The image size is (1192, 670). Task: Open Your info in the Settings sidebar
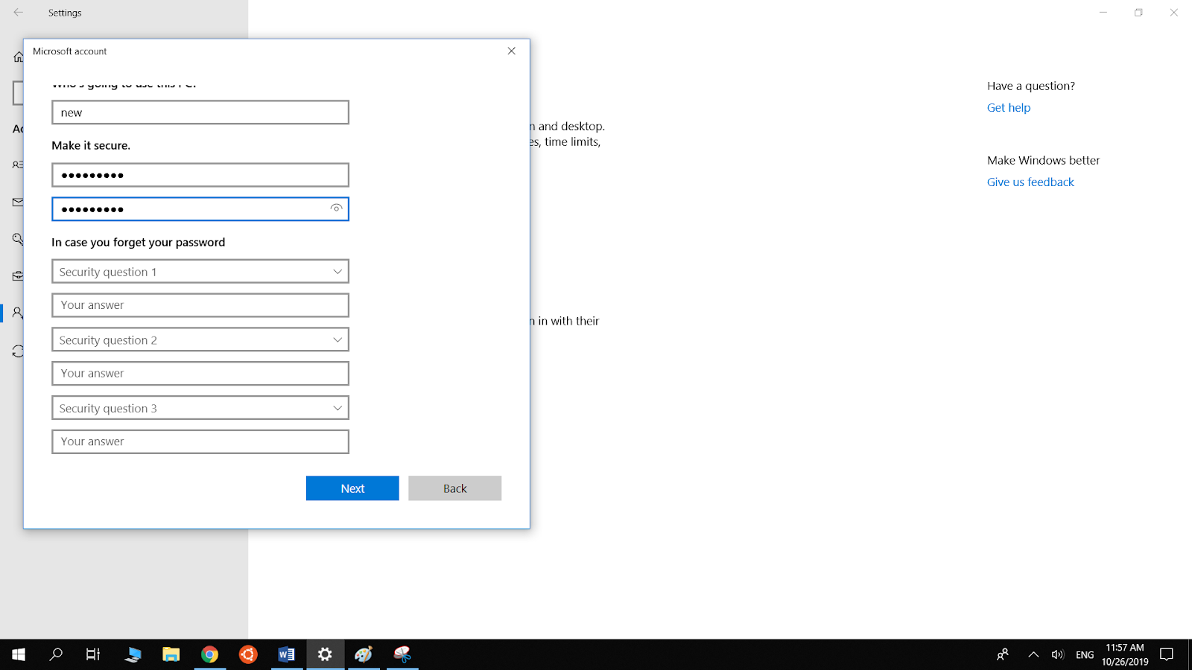(18, 165)
